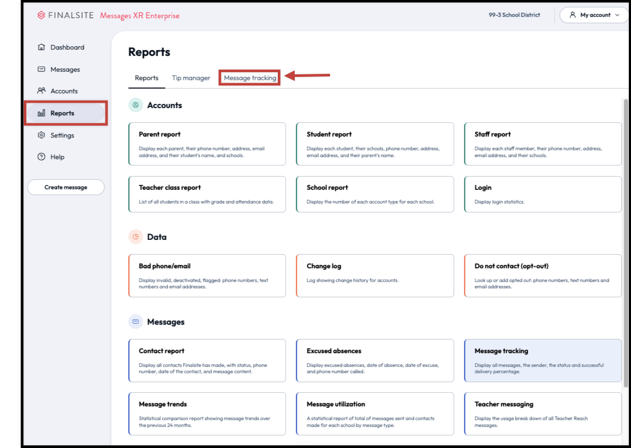Click the Accounts people icon in sidebar
Viewport: 631px width, 448px height.
(x=41, y=91)
